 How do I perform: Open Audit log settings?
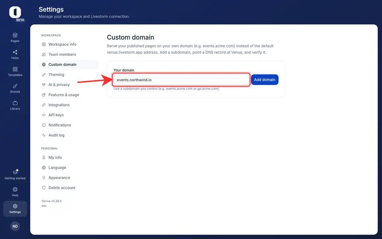click(69, 135)
